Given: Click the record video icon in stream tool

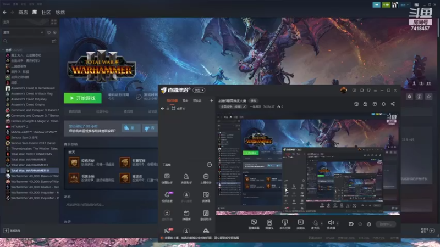Looking at the screenshot, I should tap(351, 224).
